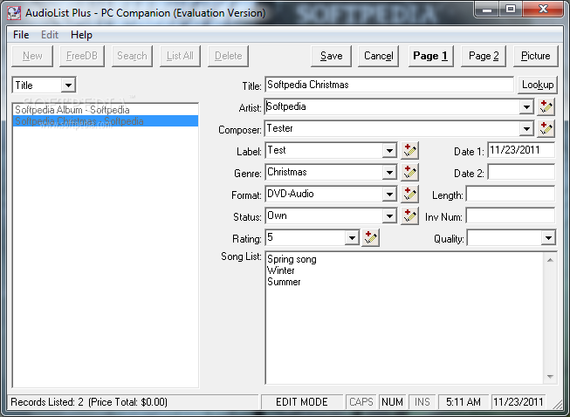
Task: Open the Edit menu
Action: pyautogui.click(x=50, y=35)
